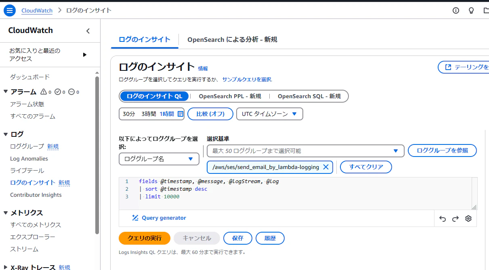Open the calendar custom time range picker
This screenshot has height=270, width=489.
pos(180,114)
